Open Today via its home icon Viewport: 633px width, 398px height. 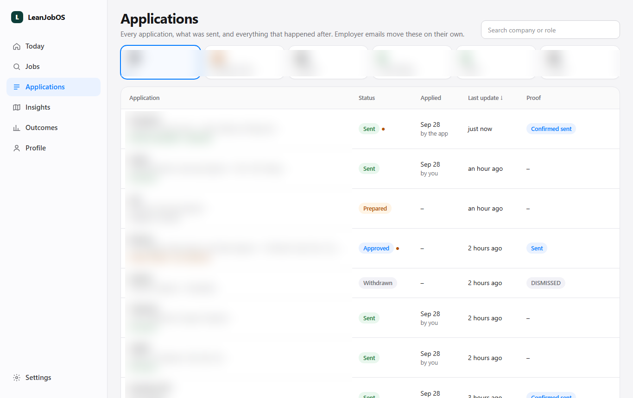17,46
